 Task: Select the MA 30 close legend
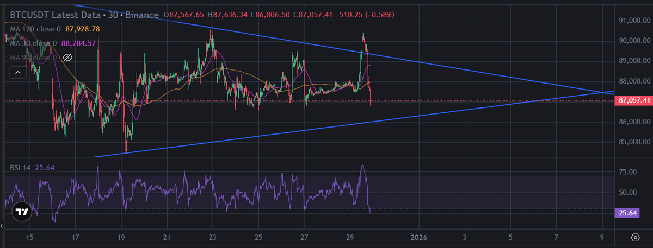[x=32, y=43]
